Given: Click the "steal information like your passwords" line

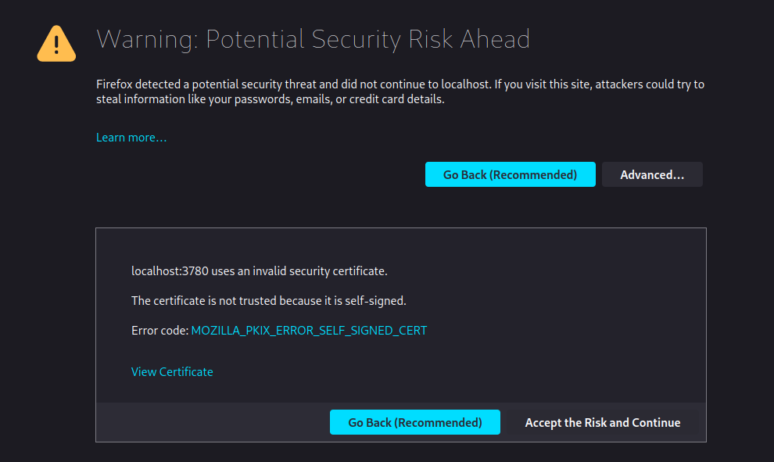Looking at the screenshot, I should 270,99.
